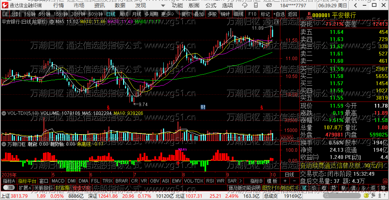Switch to 分时 chart view
Screen dimensions: 389x200
pos(16,14)
